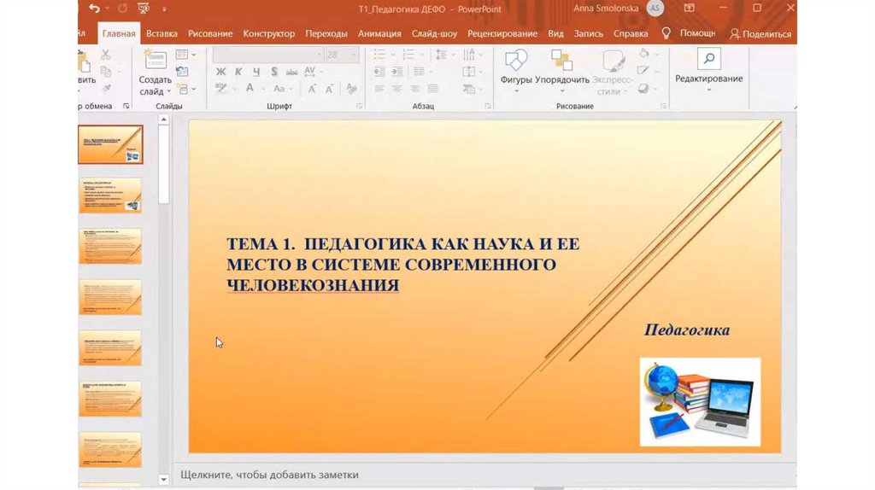
Task: Click the Помощн. tell-me lightbulb button
Action: point(688,33)
